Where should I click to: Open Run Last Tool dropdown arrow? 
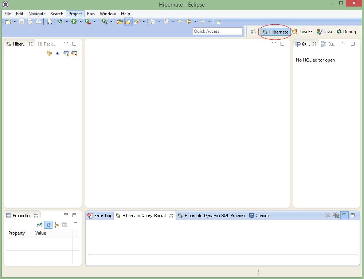(x=94, y=21)
